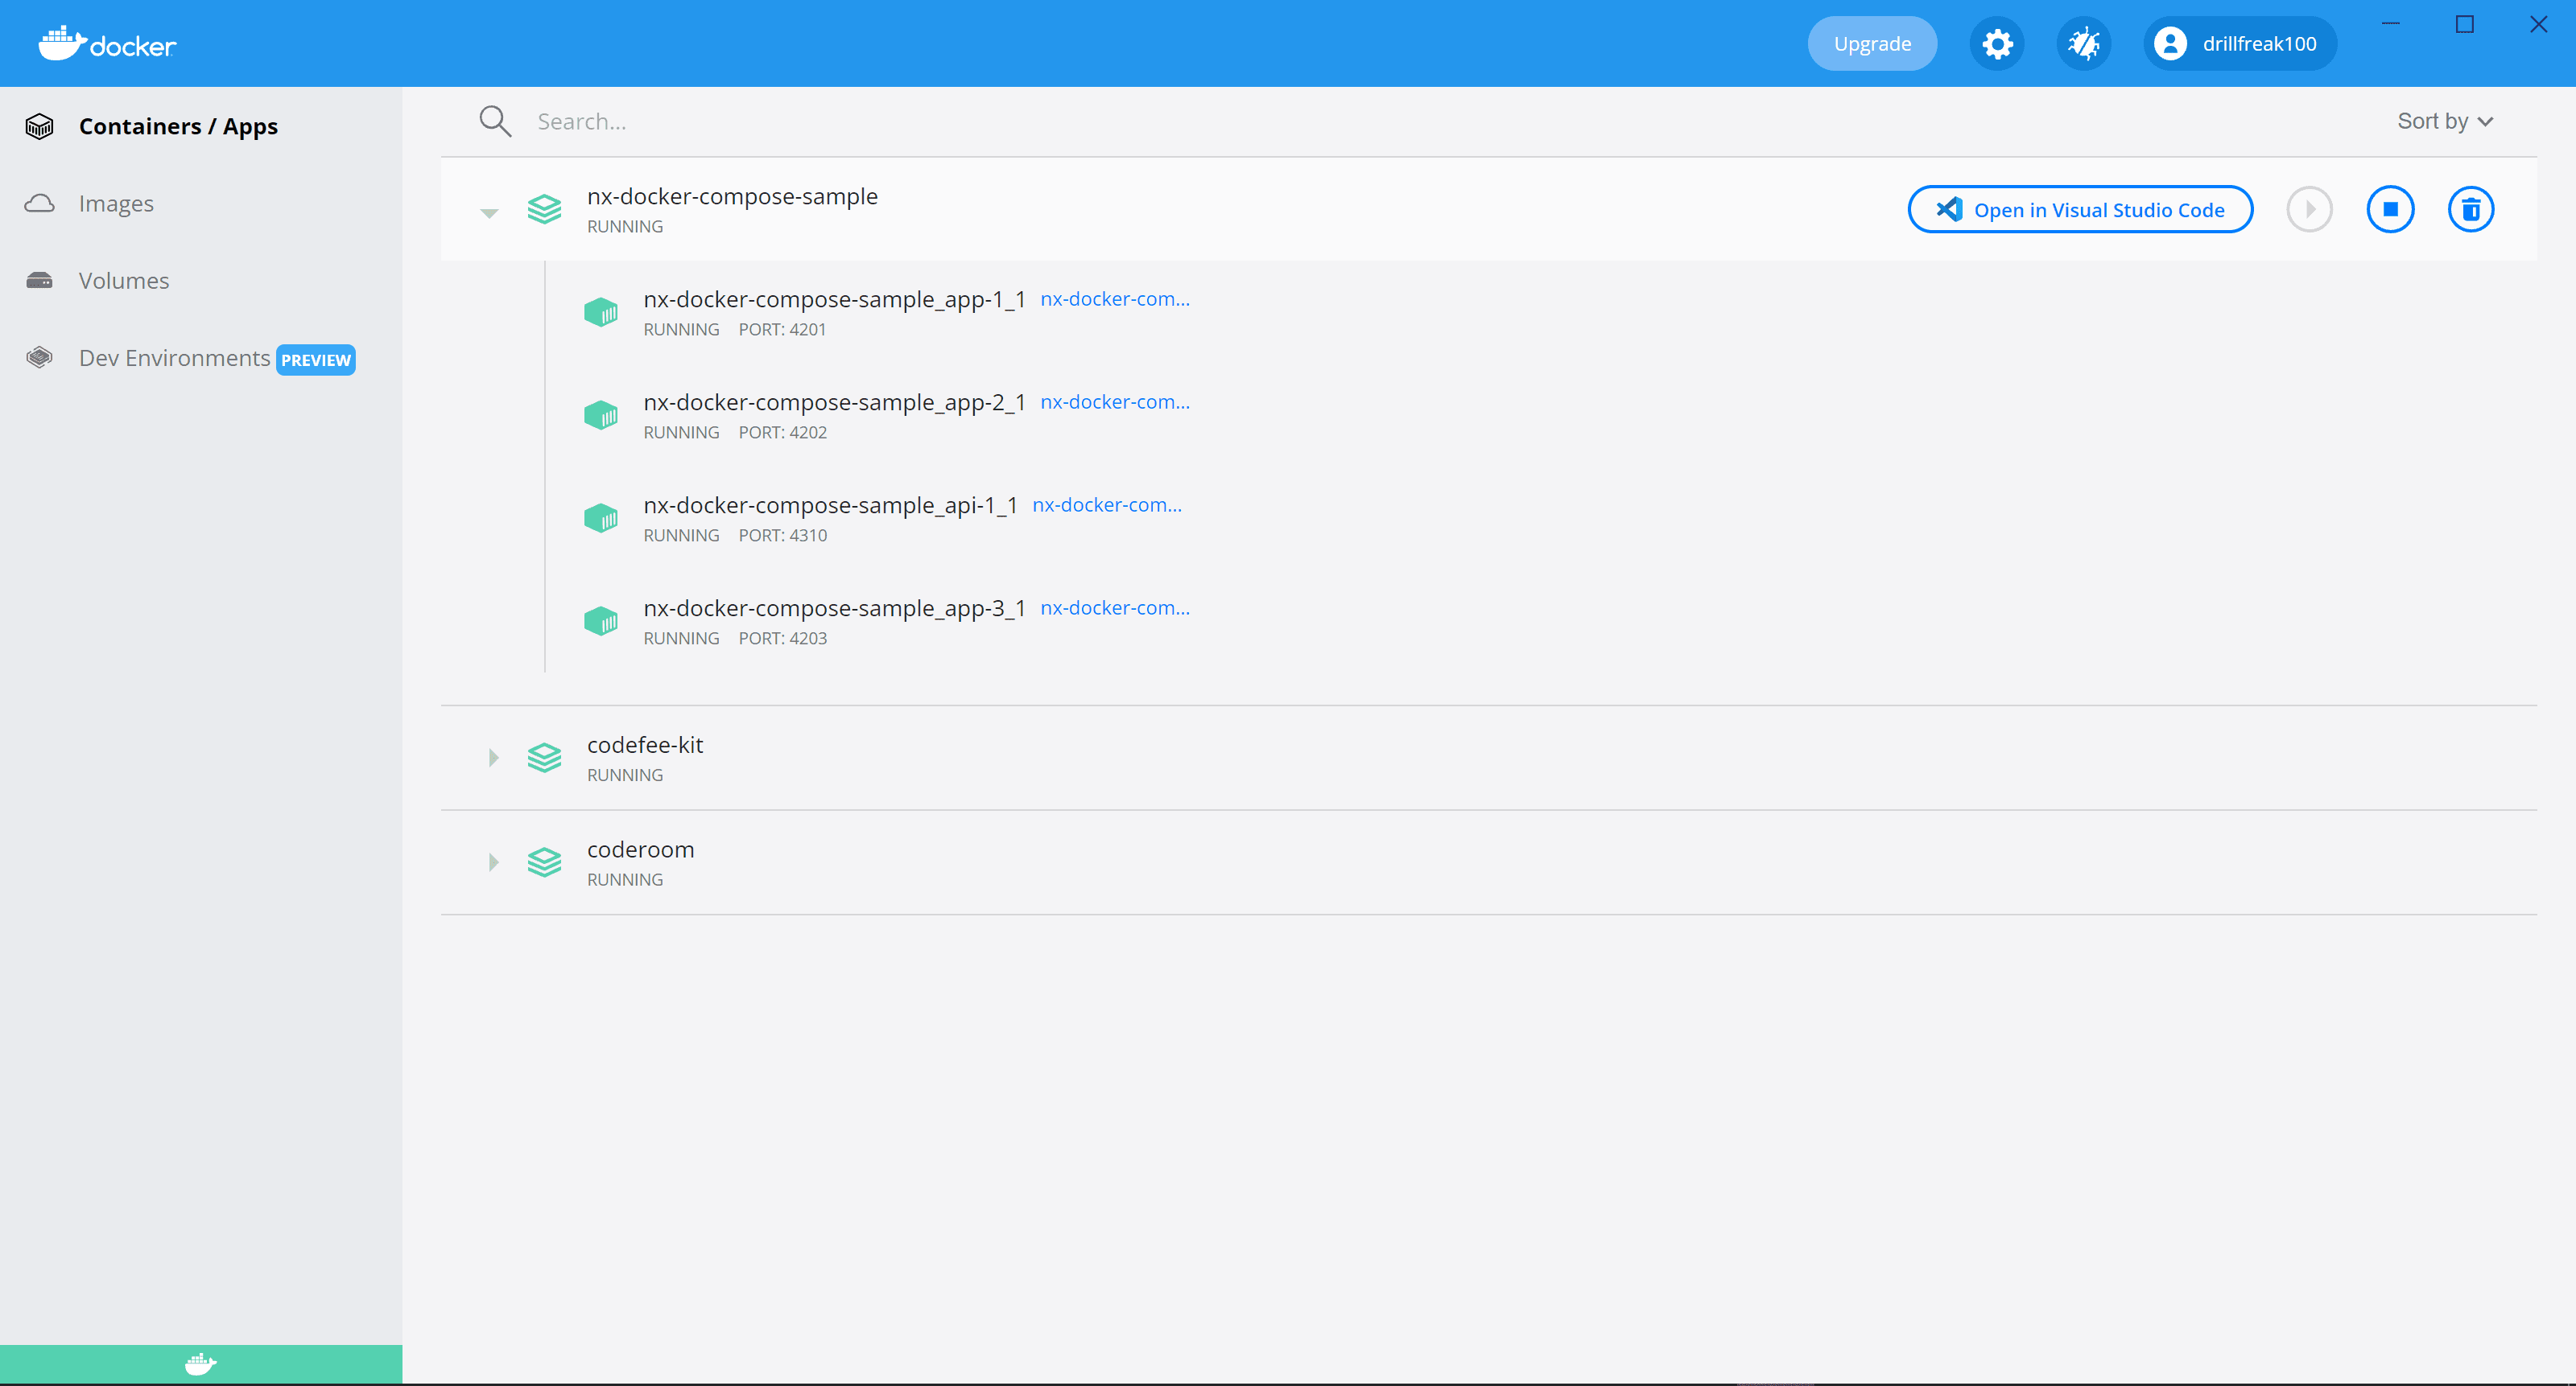Open image link next to app-2_1
Image resolution: width=2576 pixels, height=1386 pixels.
tap(1115, 401)
